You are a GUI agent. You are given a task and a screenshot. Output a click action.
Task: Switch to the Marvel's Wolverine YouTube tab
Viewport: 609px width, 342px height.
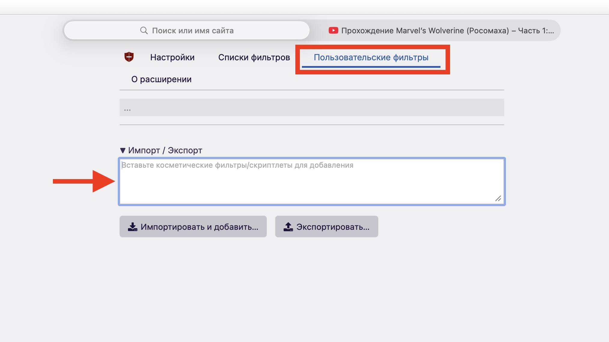441,30
